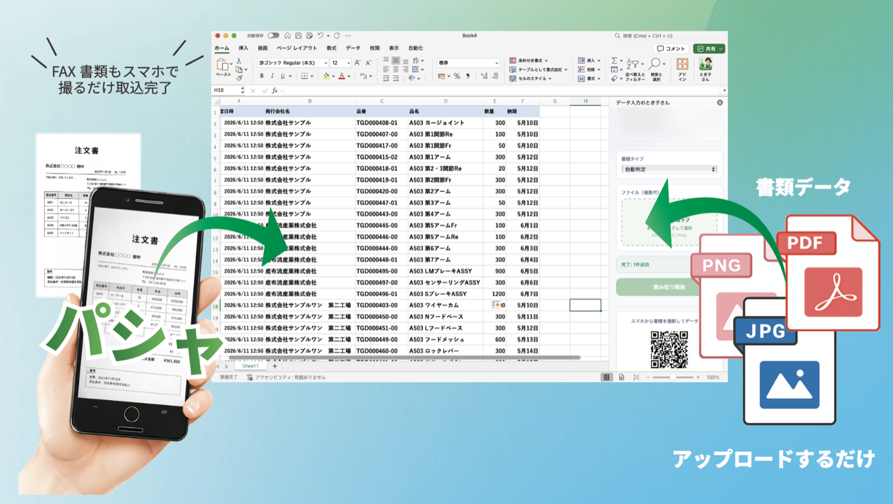Open the ホーム ribbon tab
This screenshot has height=504, width=893.
[x=221, y=48]
